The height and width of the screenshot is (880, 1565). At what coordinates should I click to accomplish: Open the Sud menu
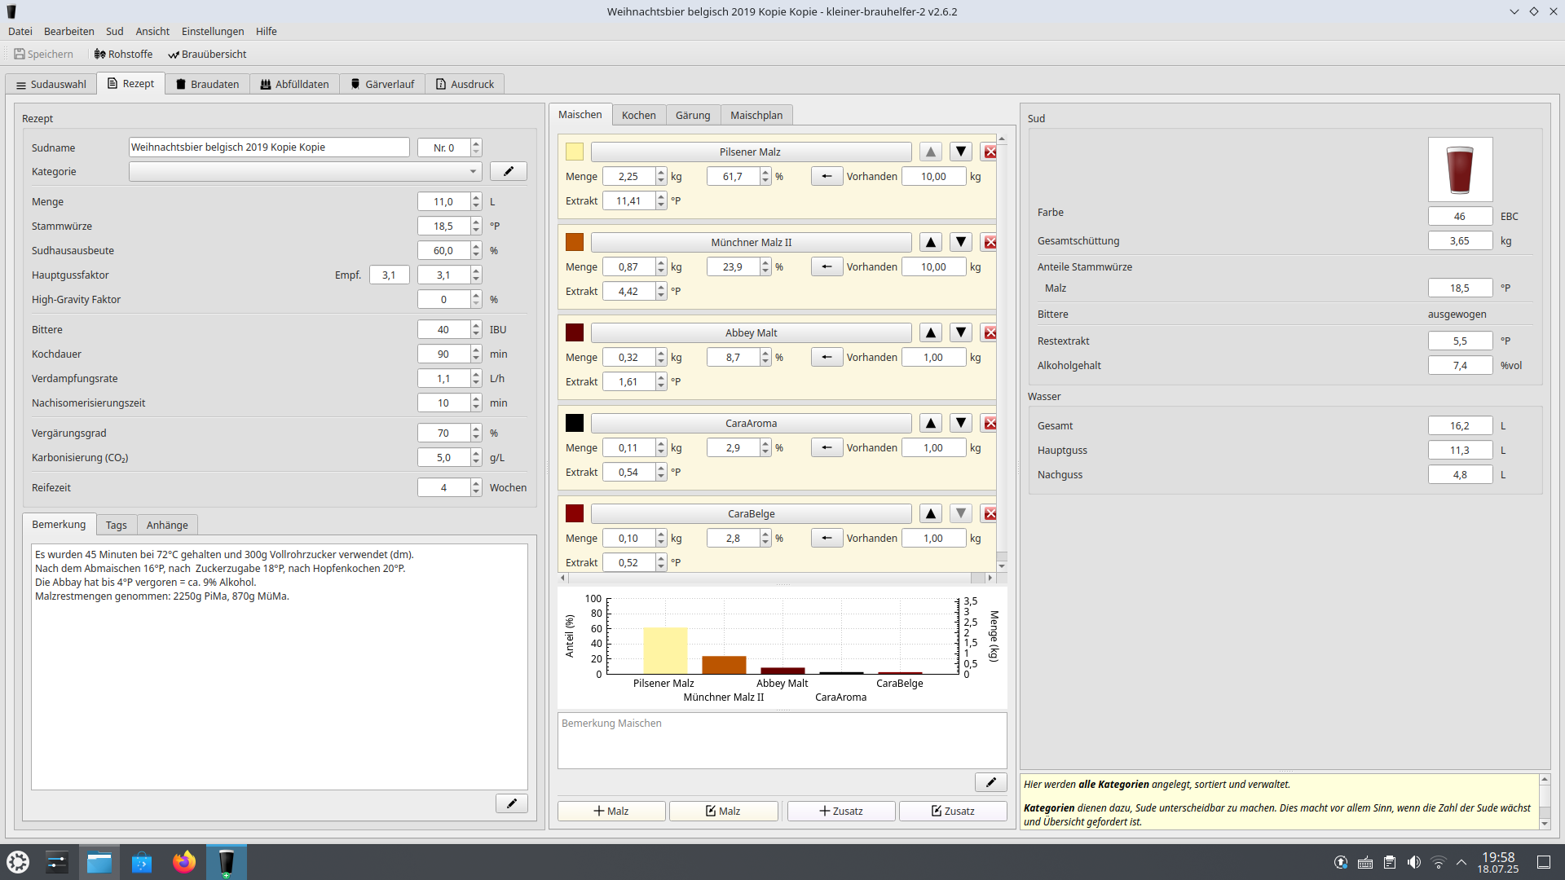tap(114, 32)
